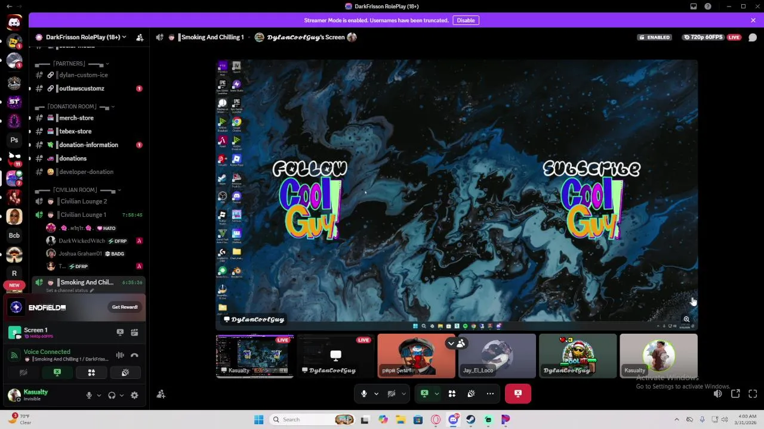Collapse the DONATION ROOM category
This screenshot has width=764, height=429.
pyautogui.click(x=75, y=107)
